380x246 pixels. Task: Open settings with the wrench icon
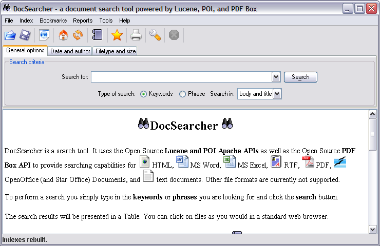pyautogui.click(x=155, y=35)
